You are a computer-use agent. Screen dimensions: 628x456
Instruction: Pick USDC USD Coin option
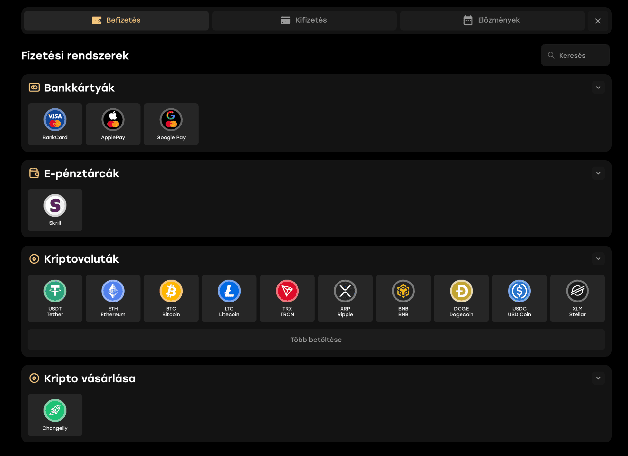click(x=519, y=298)
